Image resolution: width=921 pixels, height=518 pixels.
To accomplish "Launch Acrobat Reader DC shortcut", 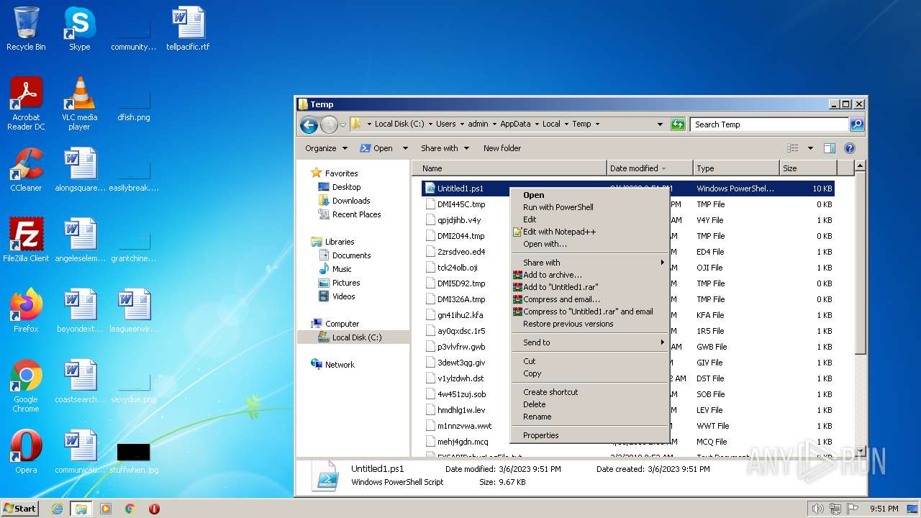I will (26, 104).
